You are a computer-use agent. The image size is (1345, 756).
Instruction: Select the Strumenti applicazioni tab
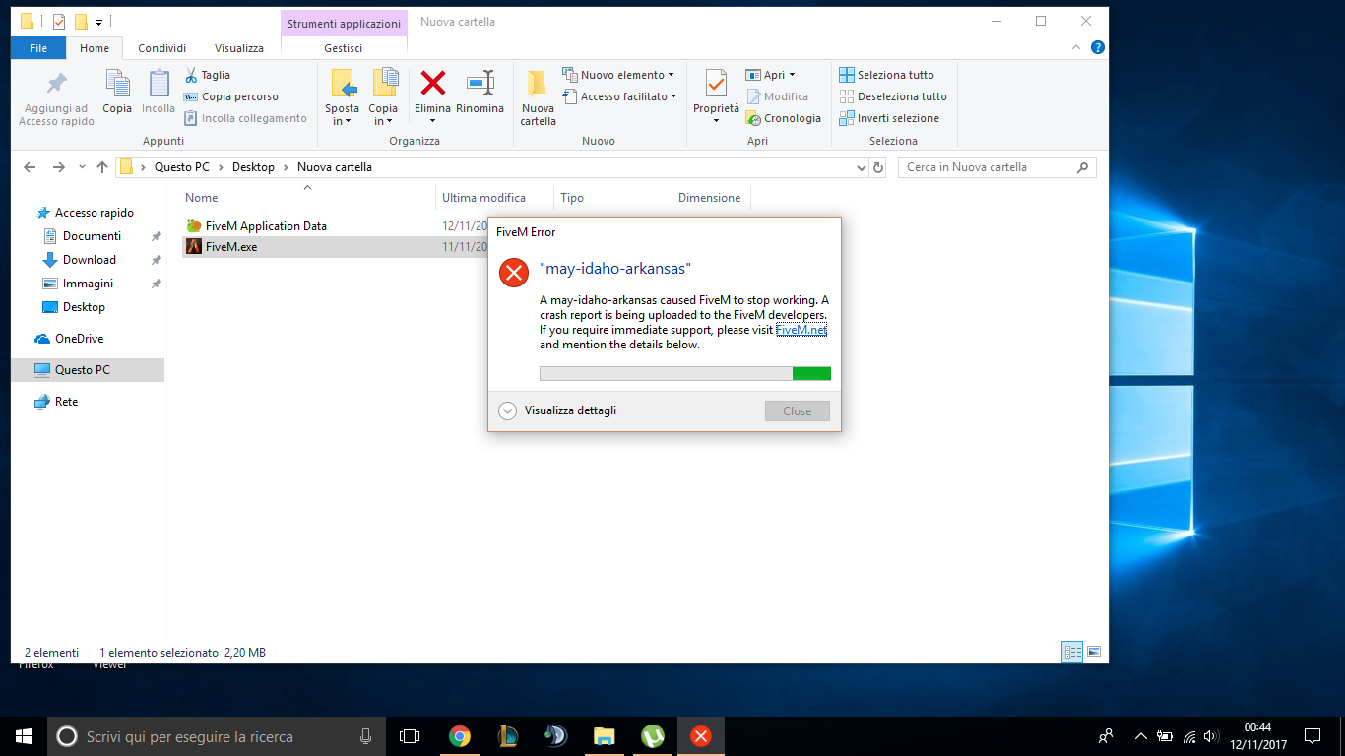click(344, 24)
